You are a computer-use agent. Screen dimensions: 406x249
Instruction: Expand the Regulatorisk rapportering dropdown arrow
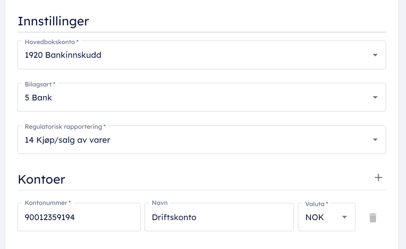[x=375, y=140]
